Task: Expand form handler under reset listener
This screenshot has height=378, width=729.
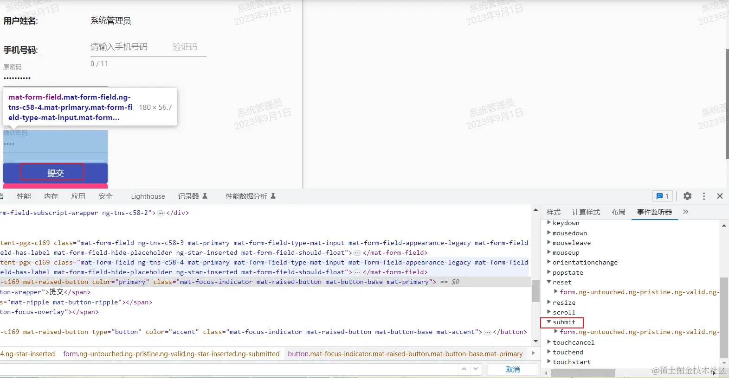Action: click(556, 292)
